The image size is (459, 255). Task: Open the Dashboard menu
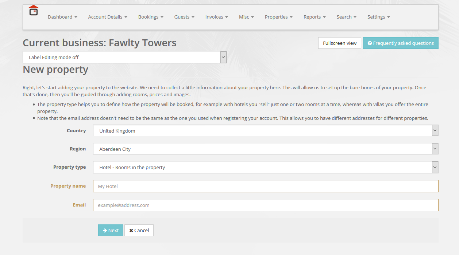[x=62, y=17]
